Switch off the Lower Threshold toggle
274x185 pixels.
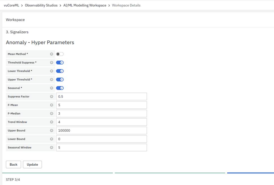(60, 71)
